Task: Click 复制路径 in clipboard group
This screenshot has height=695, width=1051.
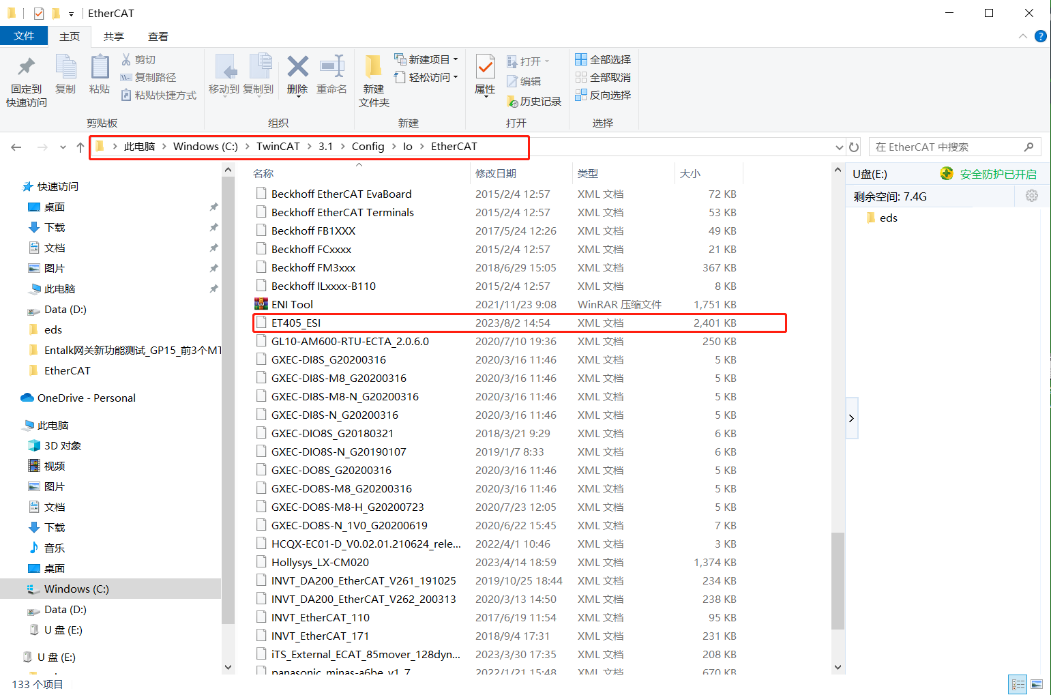Action: pos(148,77)
